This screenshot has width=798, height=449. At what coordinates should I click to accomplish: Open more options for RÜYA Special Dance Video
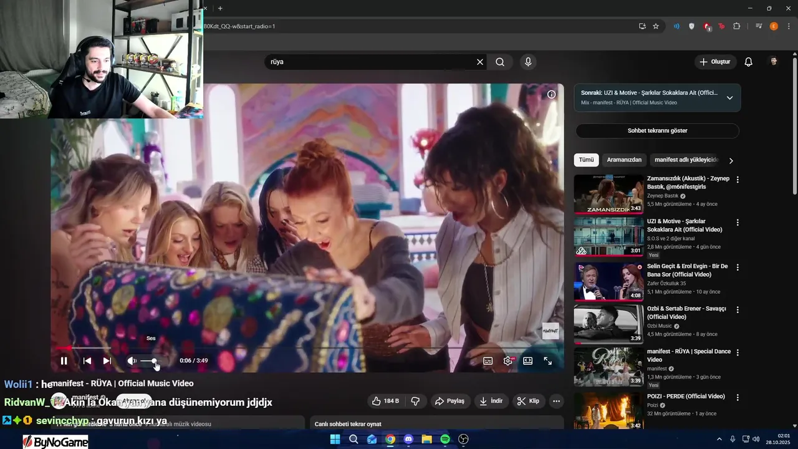(738, 352)
